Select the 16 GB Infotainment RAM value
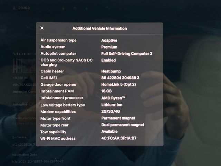 (x=107, y=91)
